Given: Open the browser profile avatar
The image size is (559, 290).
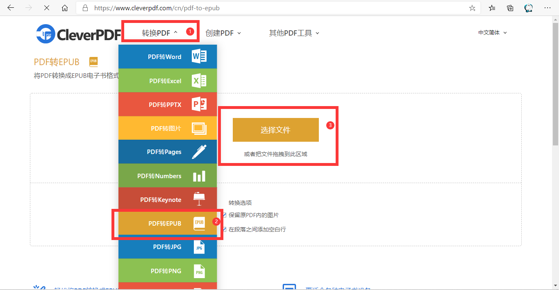Looking at the screenshot, I should tap(529, 8).
